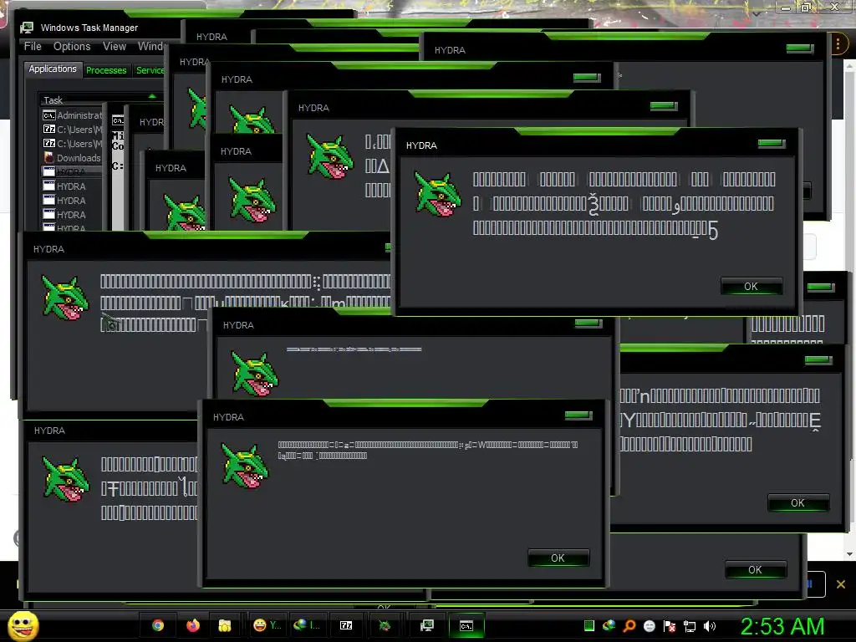The image size is (856, 642).
Task: Open the folder icon on the taskbar
Action: pyautogui.click(x=224, y=625)
